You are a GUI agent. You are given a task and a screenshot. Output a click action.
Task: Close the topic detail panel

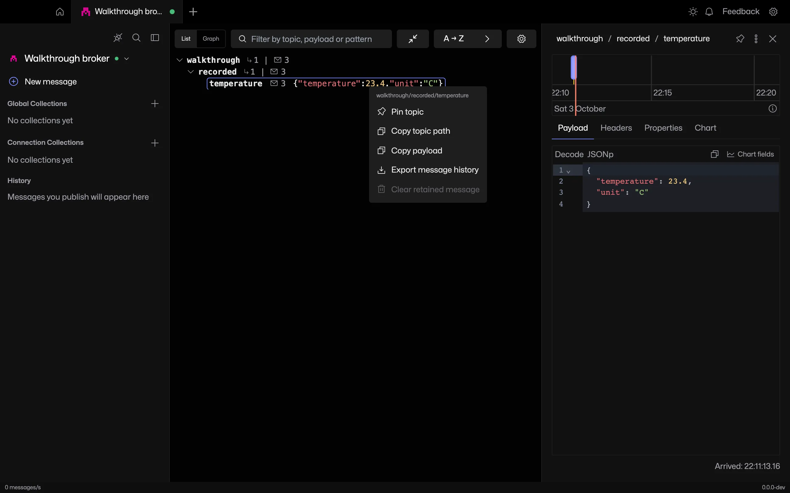pos(772,39)
